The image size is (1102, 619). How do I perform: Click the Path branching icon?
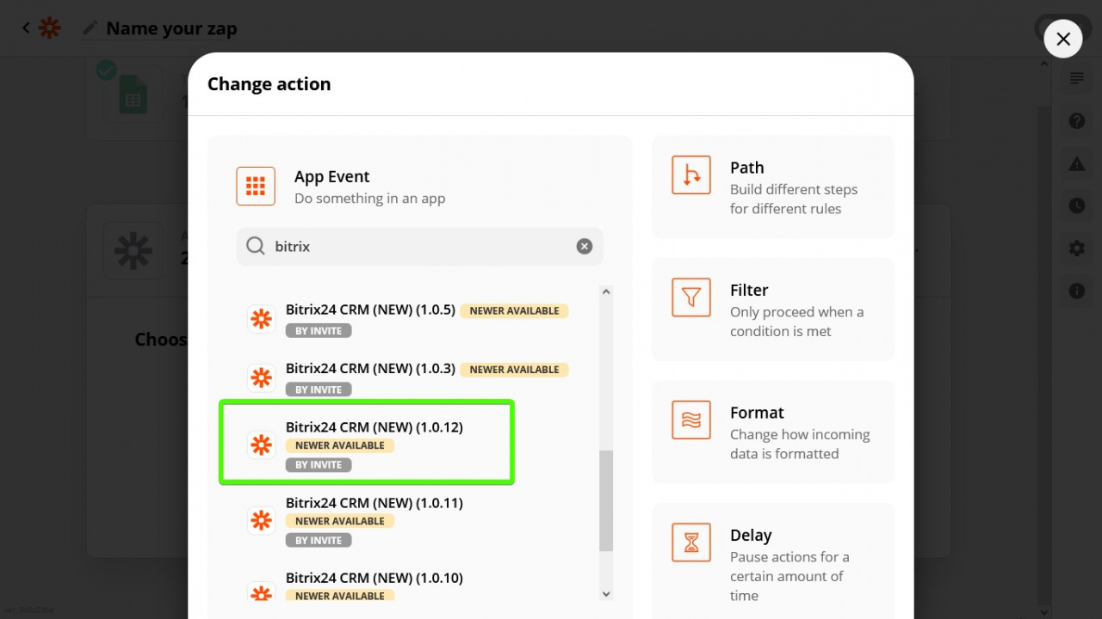point(691,175)
